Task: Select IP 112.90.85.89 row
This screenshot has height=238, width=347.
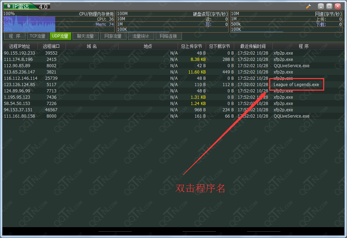Action: (x=173, y=66)
